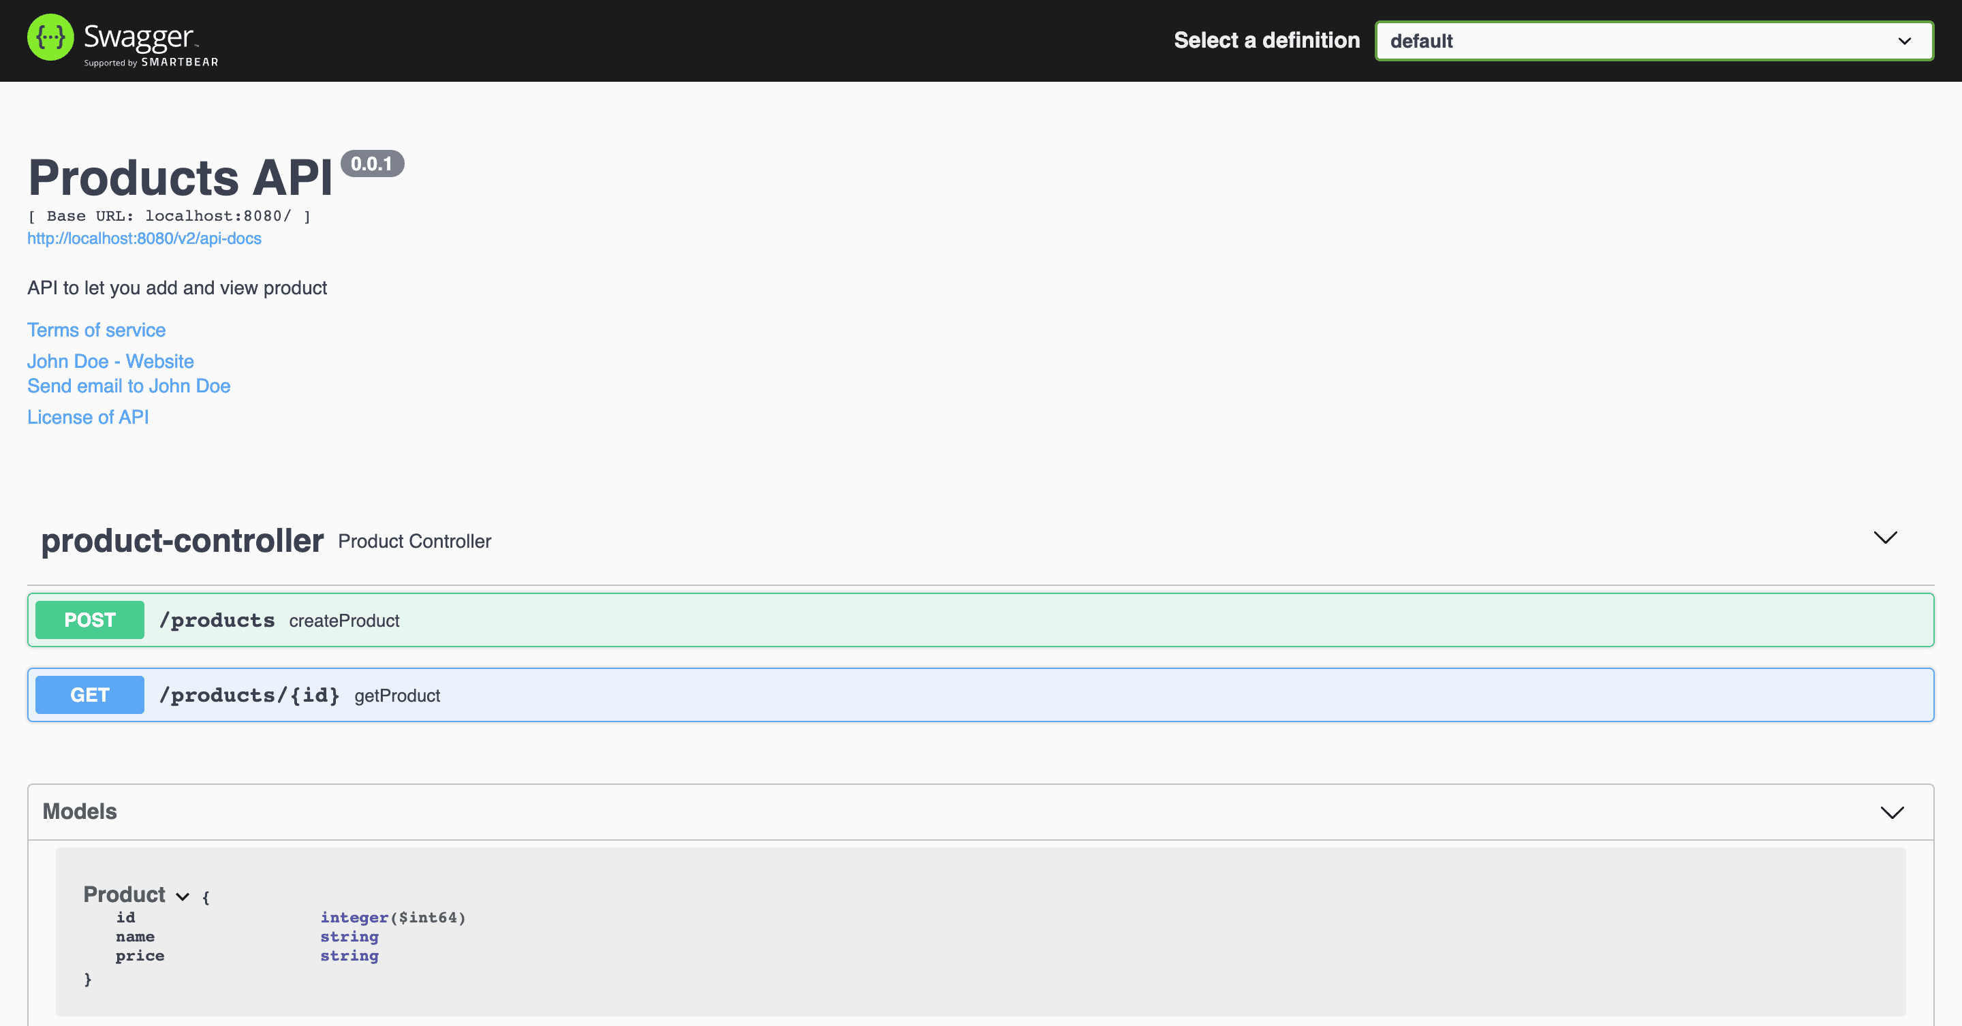Click Send email to John Doe

128,386
